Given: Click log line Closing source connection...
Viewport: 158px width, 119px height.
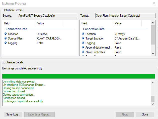Looking at the screenshot, I should 20,88.
